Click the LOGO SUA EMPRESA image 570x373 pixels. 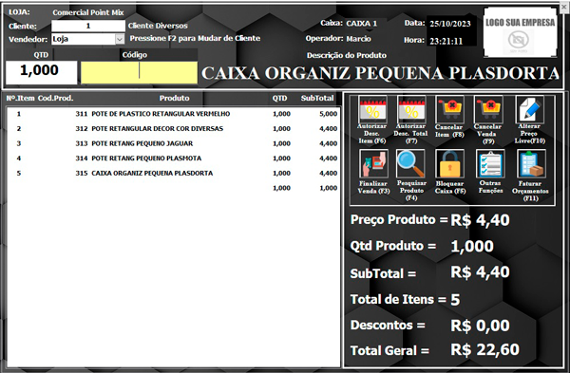coord(521,32)
